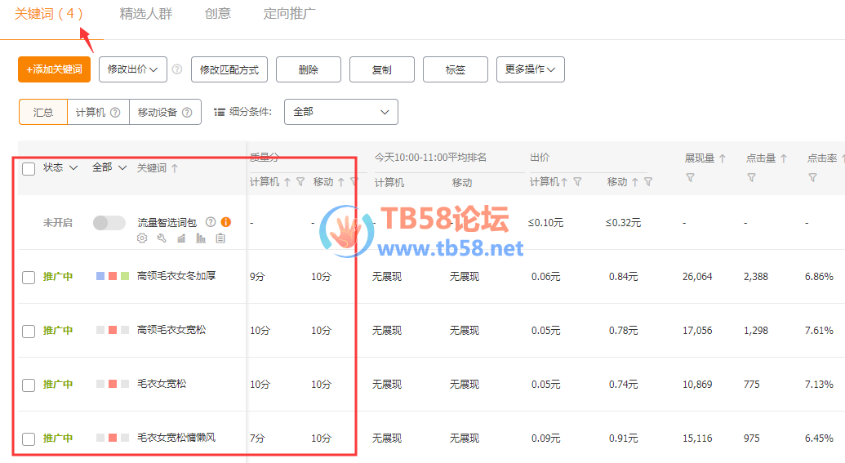The image size is (845, 463).
Task: Open the 定向推广 tab
Action: pos(290,14)
